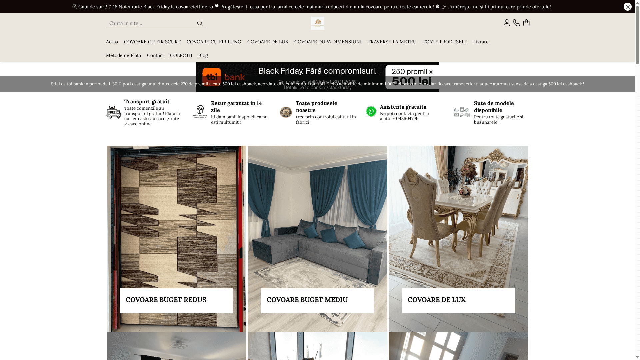Screen dimensions: 640x360
Task: Click the Retur garantat box icon
Action: (x=200, y=111)
